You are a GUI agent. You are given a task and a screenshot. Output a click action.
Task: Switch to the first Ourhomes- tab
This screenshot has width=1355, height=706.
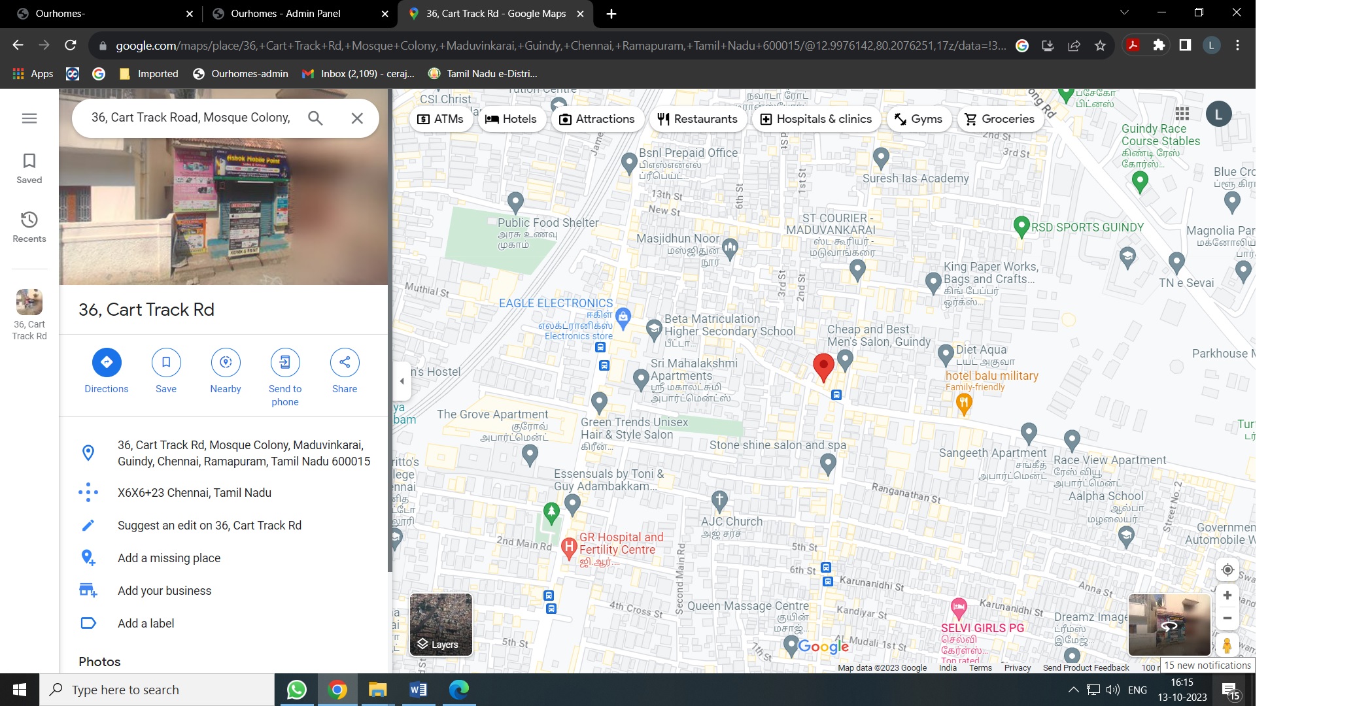105,14
